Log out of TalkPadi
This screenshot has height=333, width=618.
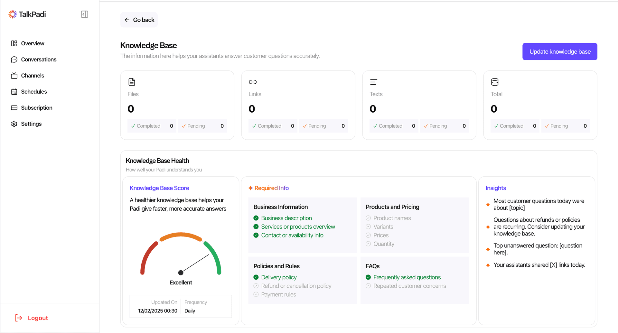click(x=32, y=318)
